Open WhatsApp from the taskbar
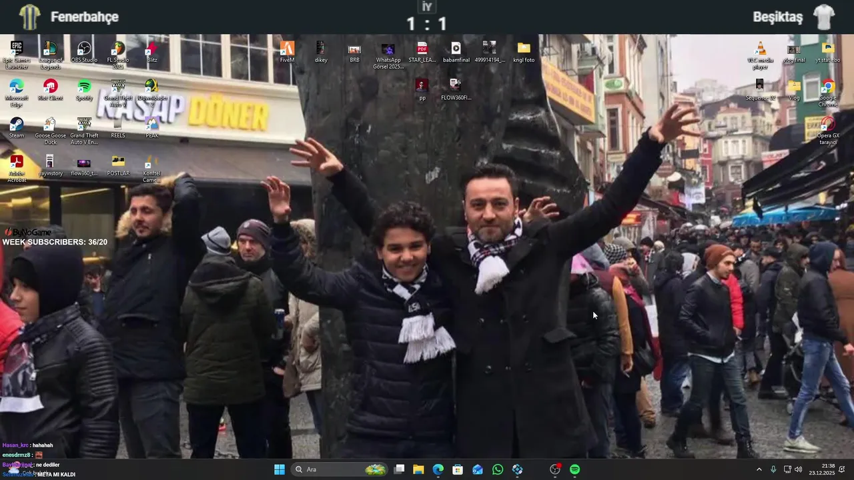Image resolution: width=854 pixels, height=480 pixels. tap(497, 469)
